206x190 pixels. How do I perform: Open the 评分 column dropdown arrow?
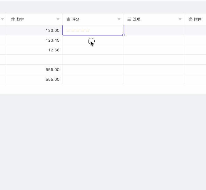tap(119, 19)
